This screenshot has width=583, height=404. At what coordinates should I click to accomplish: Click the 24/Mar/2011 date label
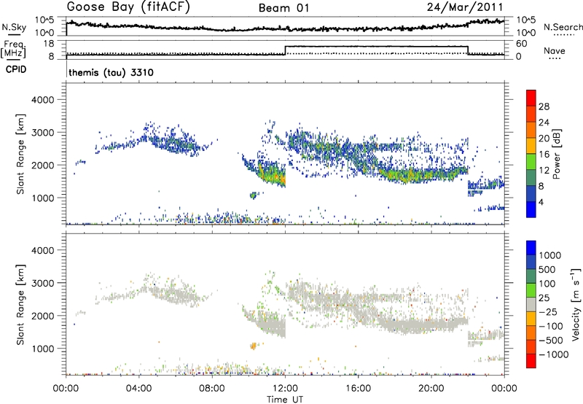pos(465,7)
